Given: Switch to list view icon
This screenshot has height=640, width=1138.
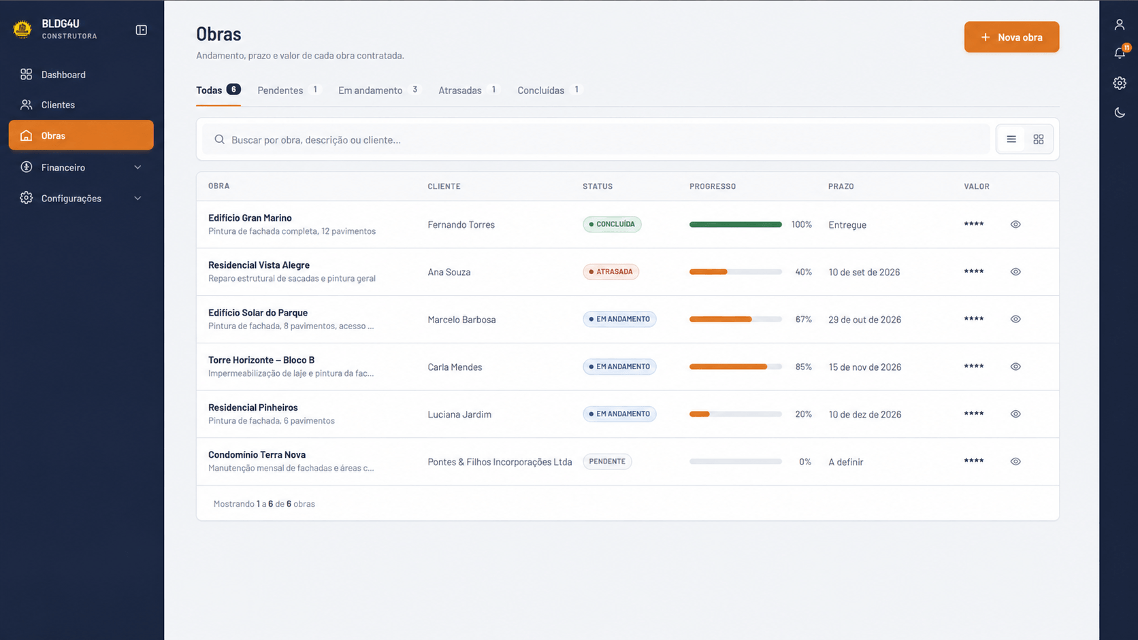Looking at the screenshot, I should [1011, 139].
